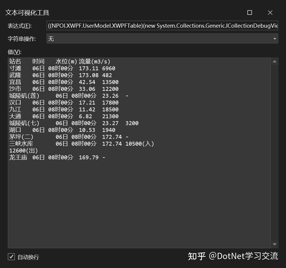This screenshot has height=268, width=286.
Task: Click the 值(V) label
Action: 15,52
